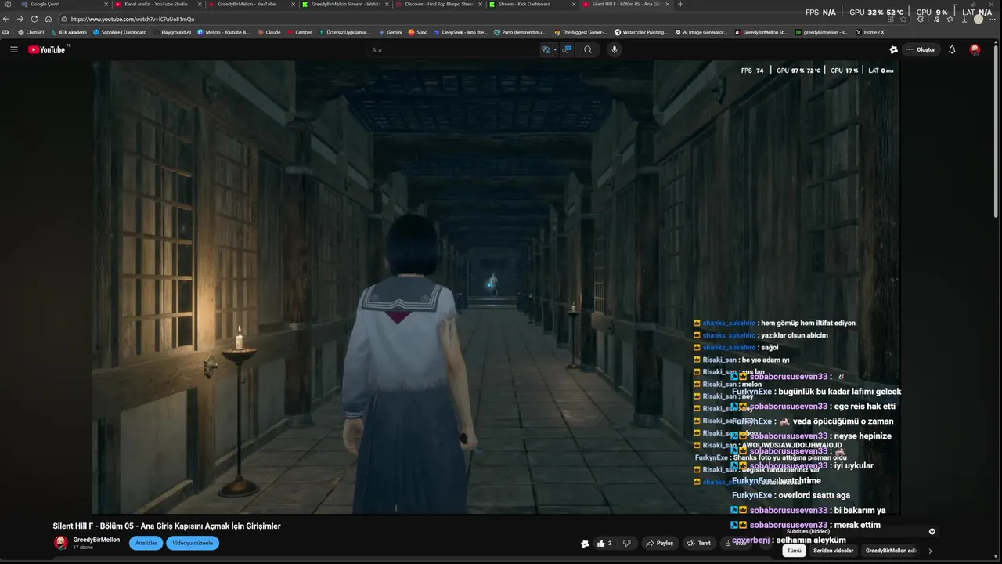The width and height of the screenshot is (1002, 564).
Task: Click the YouTube search box
Action: 454,49
